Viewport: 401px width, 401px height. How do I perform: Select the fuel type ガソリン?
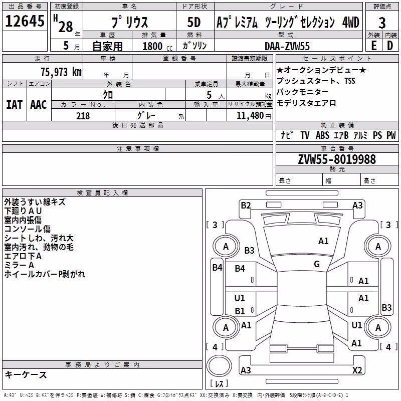[x=194, y=46]
